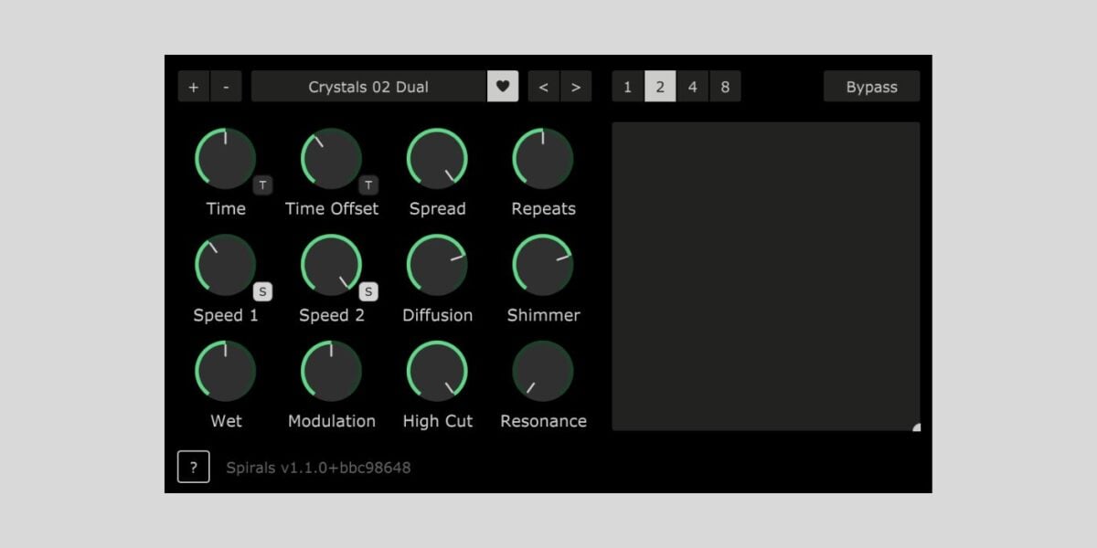Image resolution: width=1097 pixels, height=548 pixels.
Task: Open the Crystals 02 Dual preset menu
Action: pyautogui.click(x=370, y=86)
